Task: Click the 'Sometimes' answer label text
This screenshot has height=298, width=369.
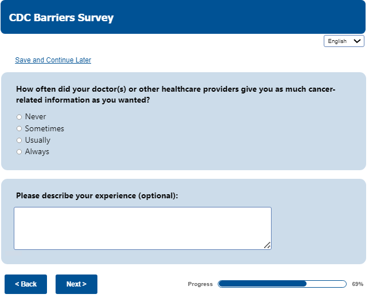Action: pyautogui.click(x=45, y=129)
